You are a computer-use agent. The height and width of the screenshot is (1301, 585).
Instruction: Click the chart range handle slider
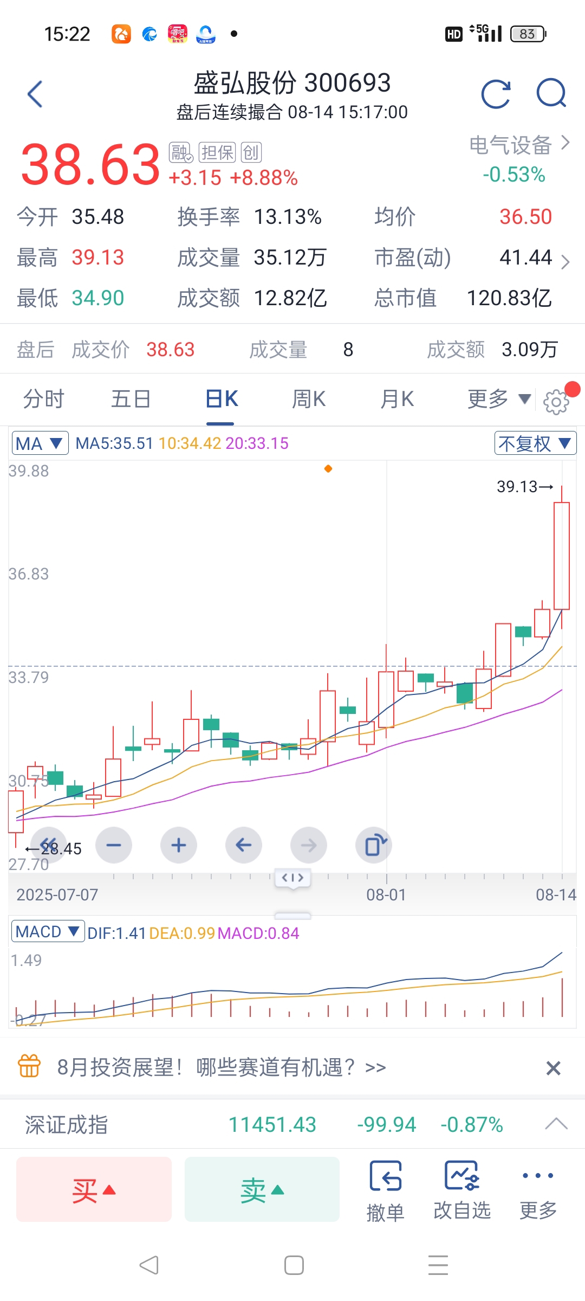[292, 878]
